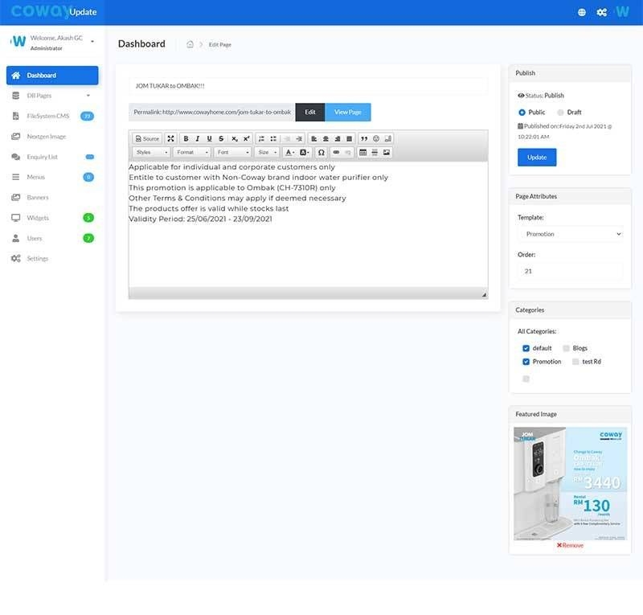643x615 pixels.
Task: Select the Draft radio button
Action: click(560, 113)
